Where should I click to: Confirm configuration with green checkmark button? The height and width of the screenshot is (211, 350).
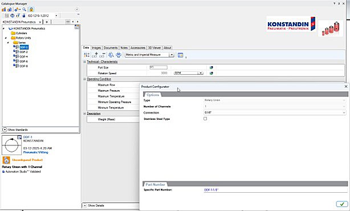pos(342,204)
